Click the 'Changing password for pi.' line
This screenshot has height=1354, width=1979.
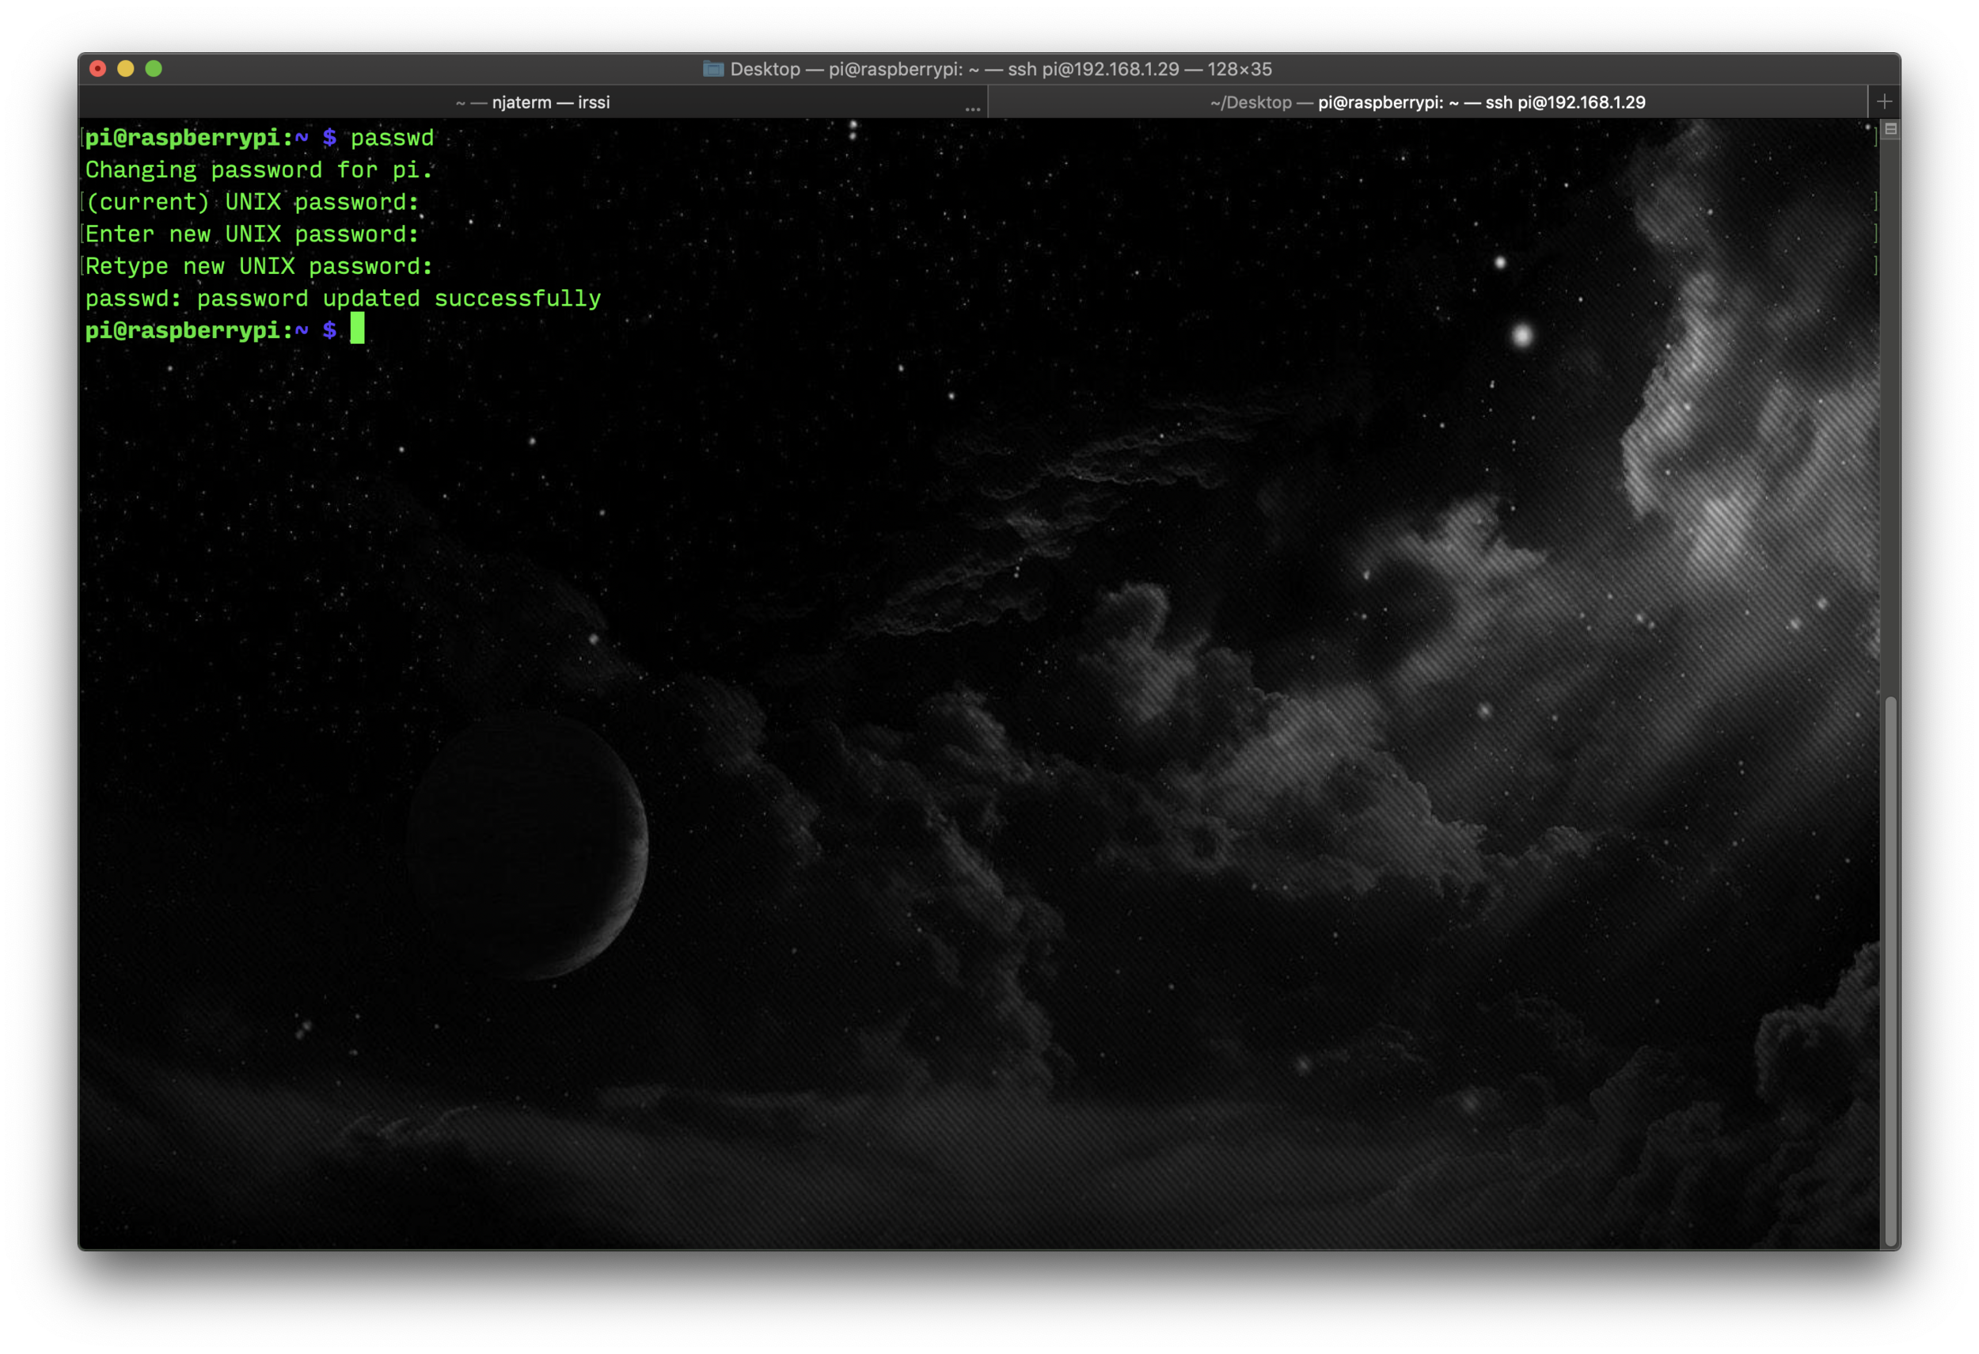click(259, 170)
